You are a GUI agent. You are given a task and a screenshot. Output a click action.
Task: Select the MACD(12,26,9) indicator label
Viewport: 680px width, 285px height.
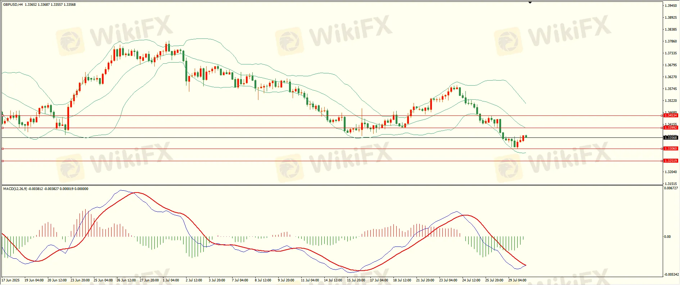pyautogui.click(x=15, y=189)
